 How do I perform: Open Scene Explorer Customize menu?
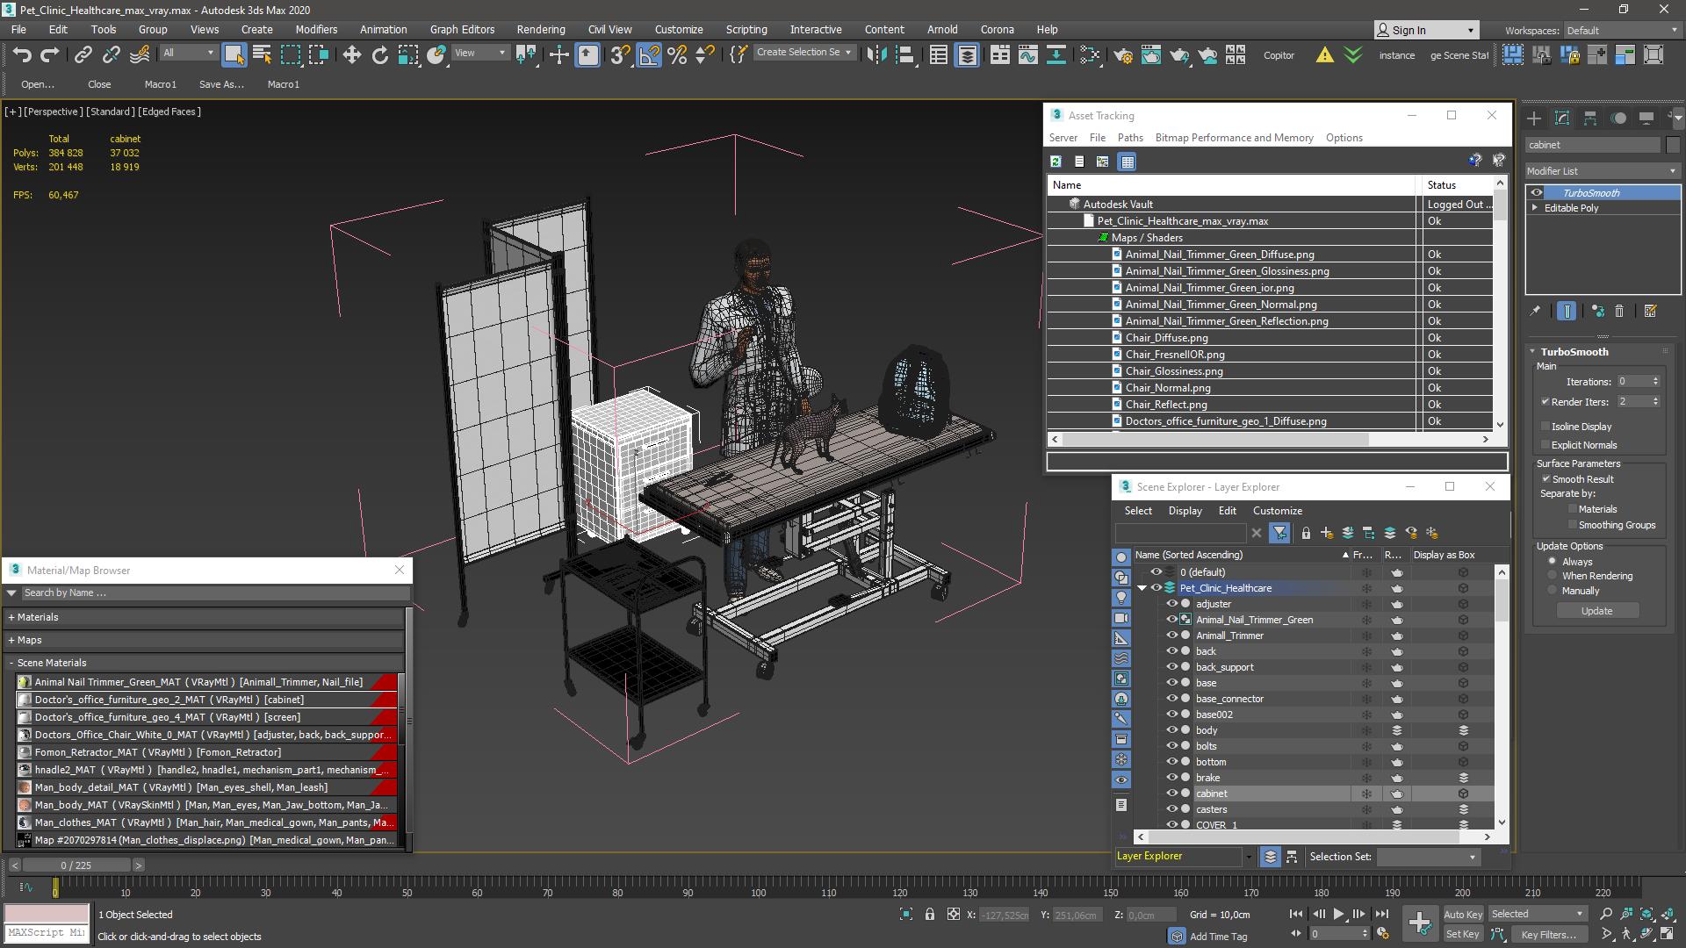point(1277,511)
